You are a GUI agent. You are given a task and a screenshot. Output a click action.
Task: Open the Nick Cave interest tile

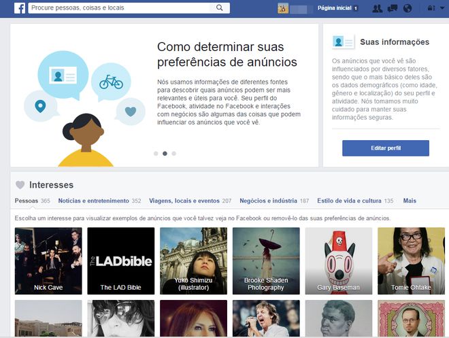pyautogui.click(x=48, y=261)
